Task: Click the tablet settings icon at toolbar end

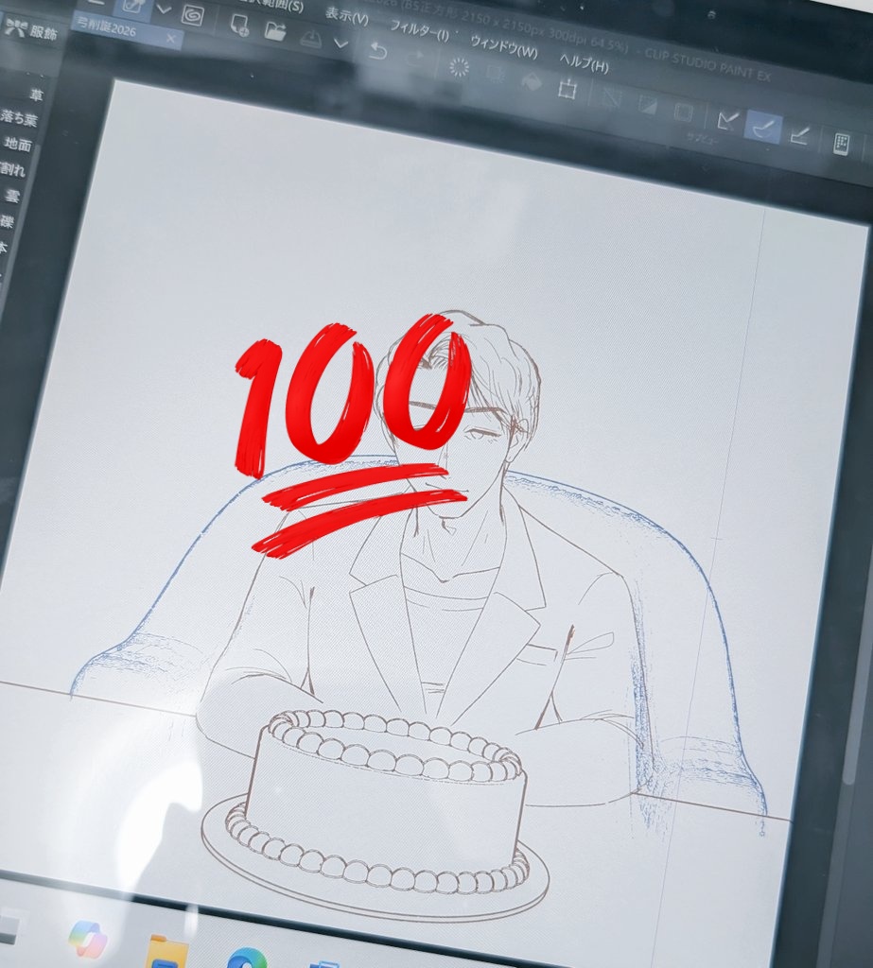Action: pyautogui.click(x=842, y=144)
